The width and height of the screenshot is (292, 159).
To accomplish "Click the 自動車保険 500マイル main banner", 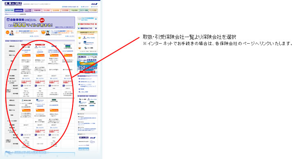I will (40, 22).
